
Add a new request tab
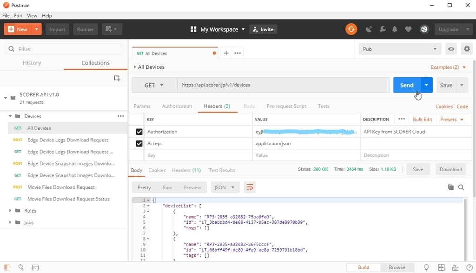pos(226,53)
